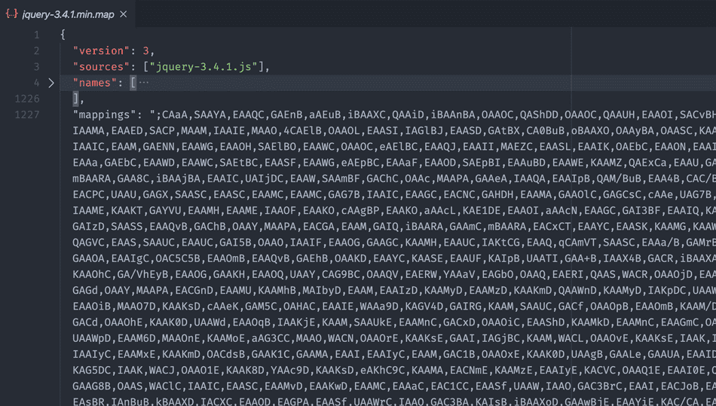Viewport: 716px width, 406px height.
Task: Click line number 3 in the gutter
Action: point(36,67)
